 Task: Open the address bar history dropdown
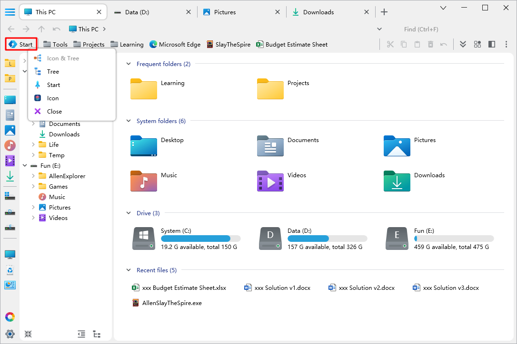[x=379, y=29]
